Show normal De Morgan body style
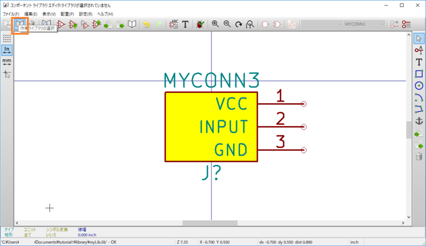 [265, 24]
